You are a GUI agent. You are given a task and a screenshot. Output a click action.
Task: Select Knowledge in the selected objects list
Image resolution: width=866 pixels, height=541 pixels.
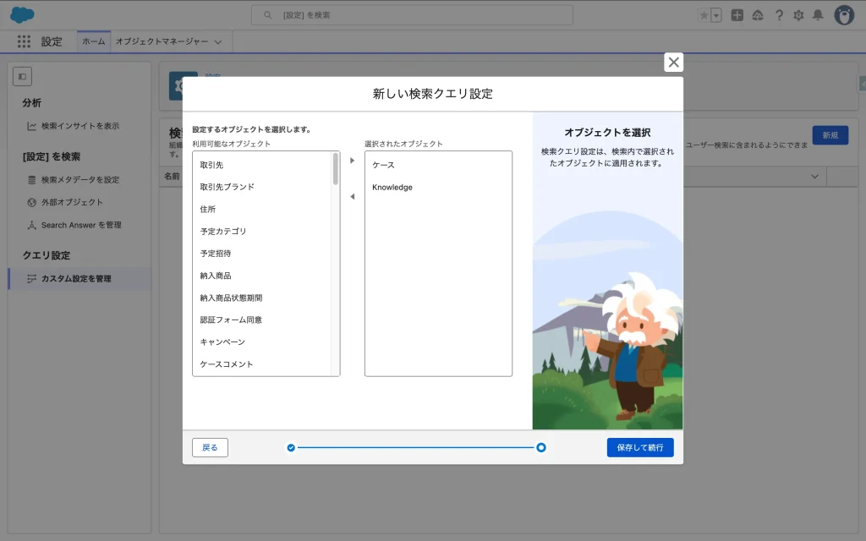(x=392, y=187)
